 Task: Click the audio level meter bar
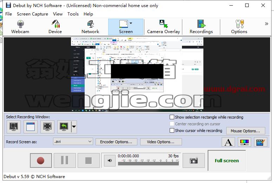(148, 164)
